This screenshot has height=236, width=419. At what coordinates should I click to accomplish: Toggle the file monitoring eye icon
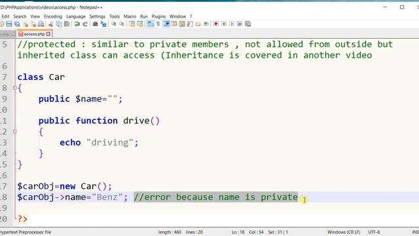click(x=206, y=24)
